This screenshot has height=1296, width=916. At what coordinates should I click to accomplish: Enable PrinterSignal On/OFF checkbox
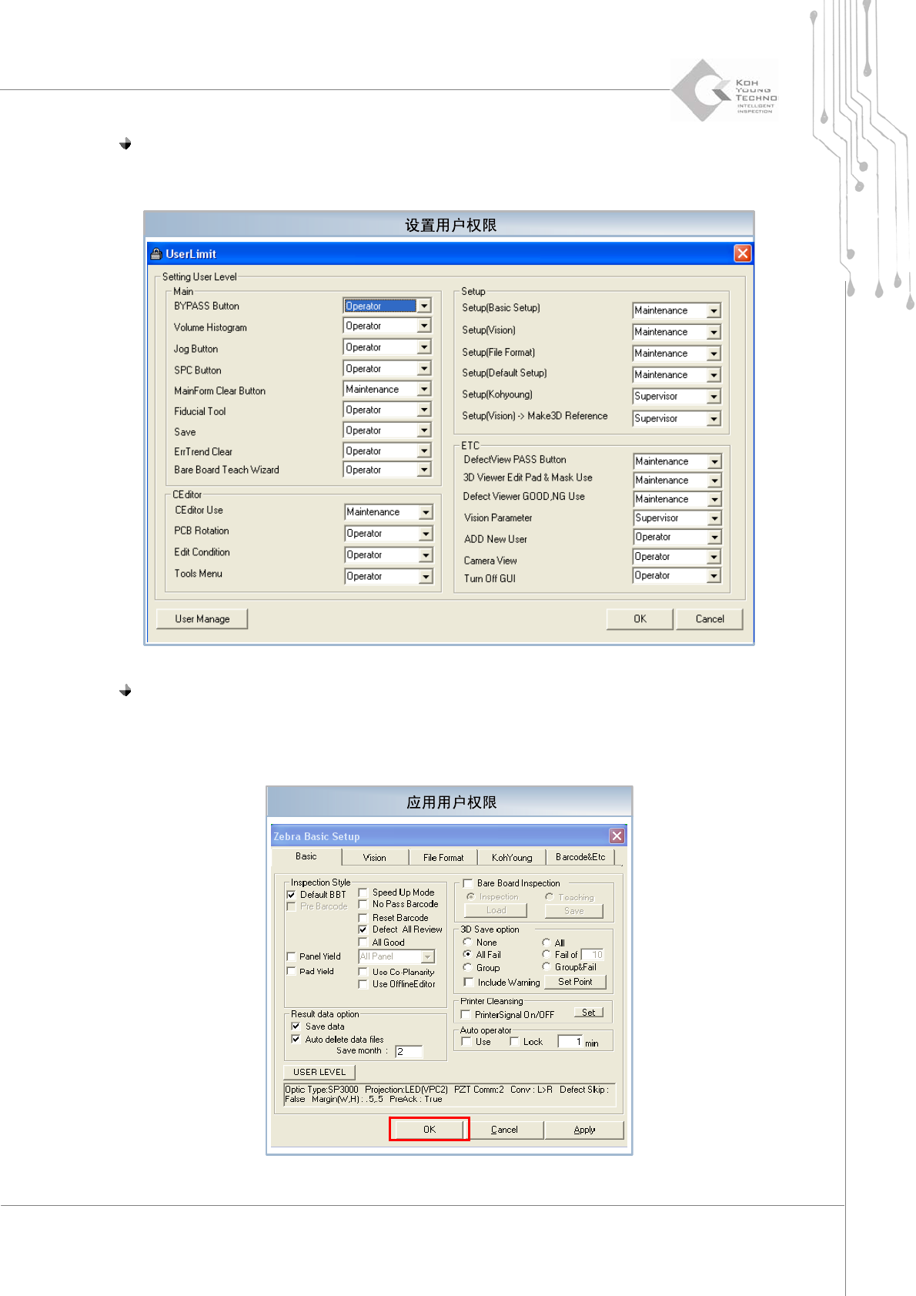466,1015
